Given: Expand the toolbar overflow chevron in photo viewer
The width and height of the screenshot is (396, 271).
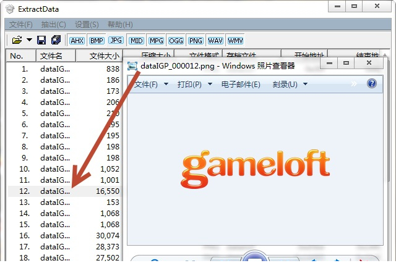Looking at the screenshot, I should [x=354, y=83].
